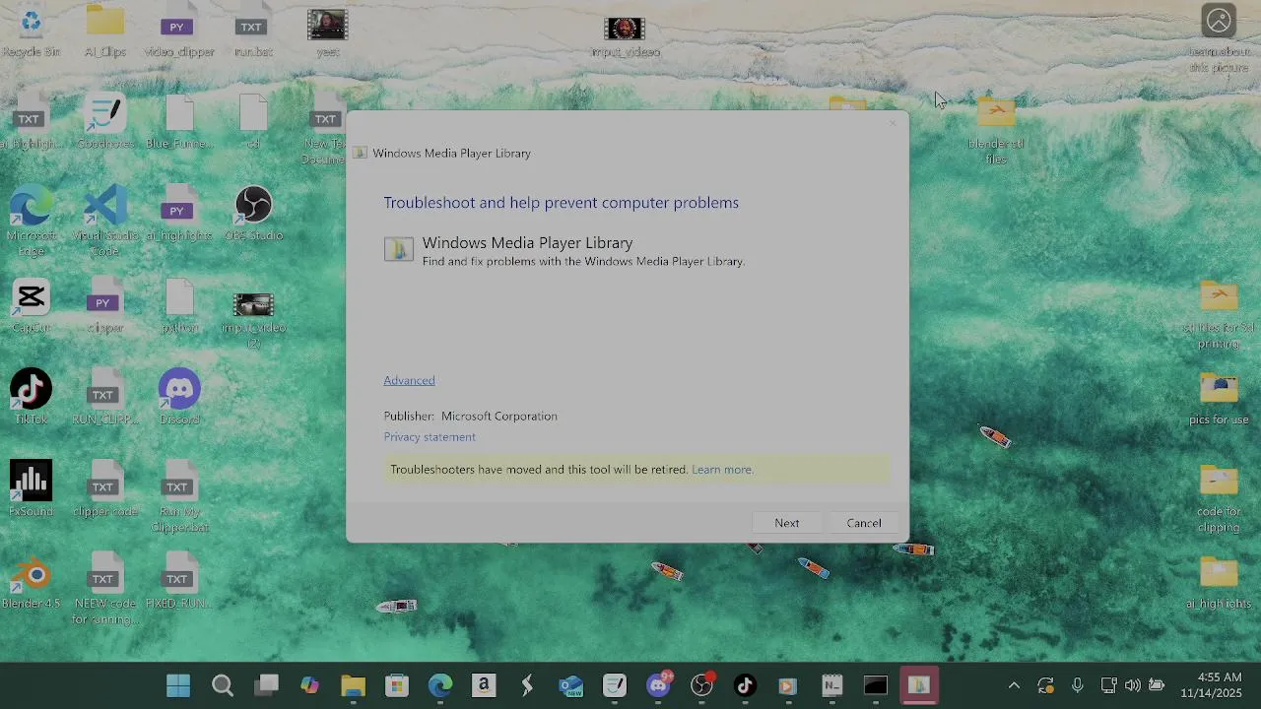Open the Privacy statement link
The image size is (1261, 709).
click(x=430, y=436)
